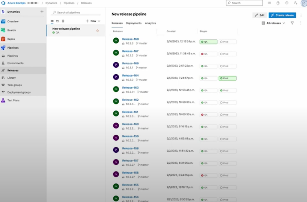Open more options beside Create release
The image size is (307, 202).
click(300, 15)
